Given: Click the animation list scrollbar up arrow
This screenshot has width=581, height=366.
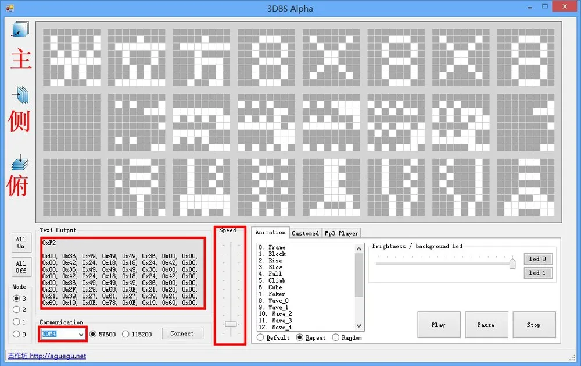Looking at the screenshot, I should point(358,248).
